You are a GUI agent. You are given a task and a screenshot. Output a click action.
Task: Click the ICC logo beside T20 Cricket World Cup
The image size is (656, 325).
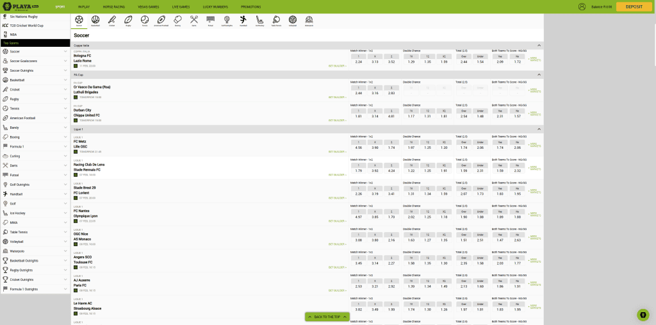(5, 26)
